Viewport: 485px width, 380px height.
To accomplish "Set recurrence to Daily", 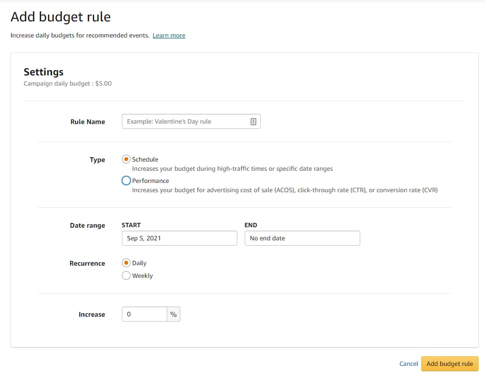I will (126, 263).
